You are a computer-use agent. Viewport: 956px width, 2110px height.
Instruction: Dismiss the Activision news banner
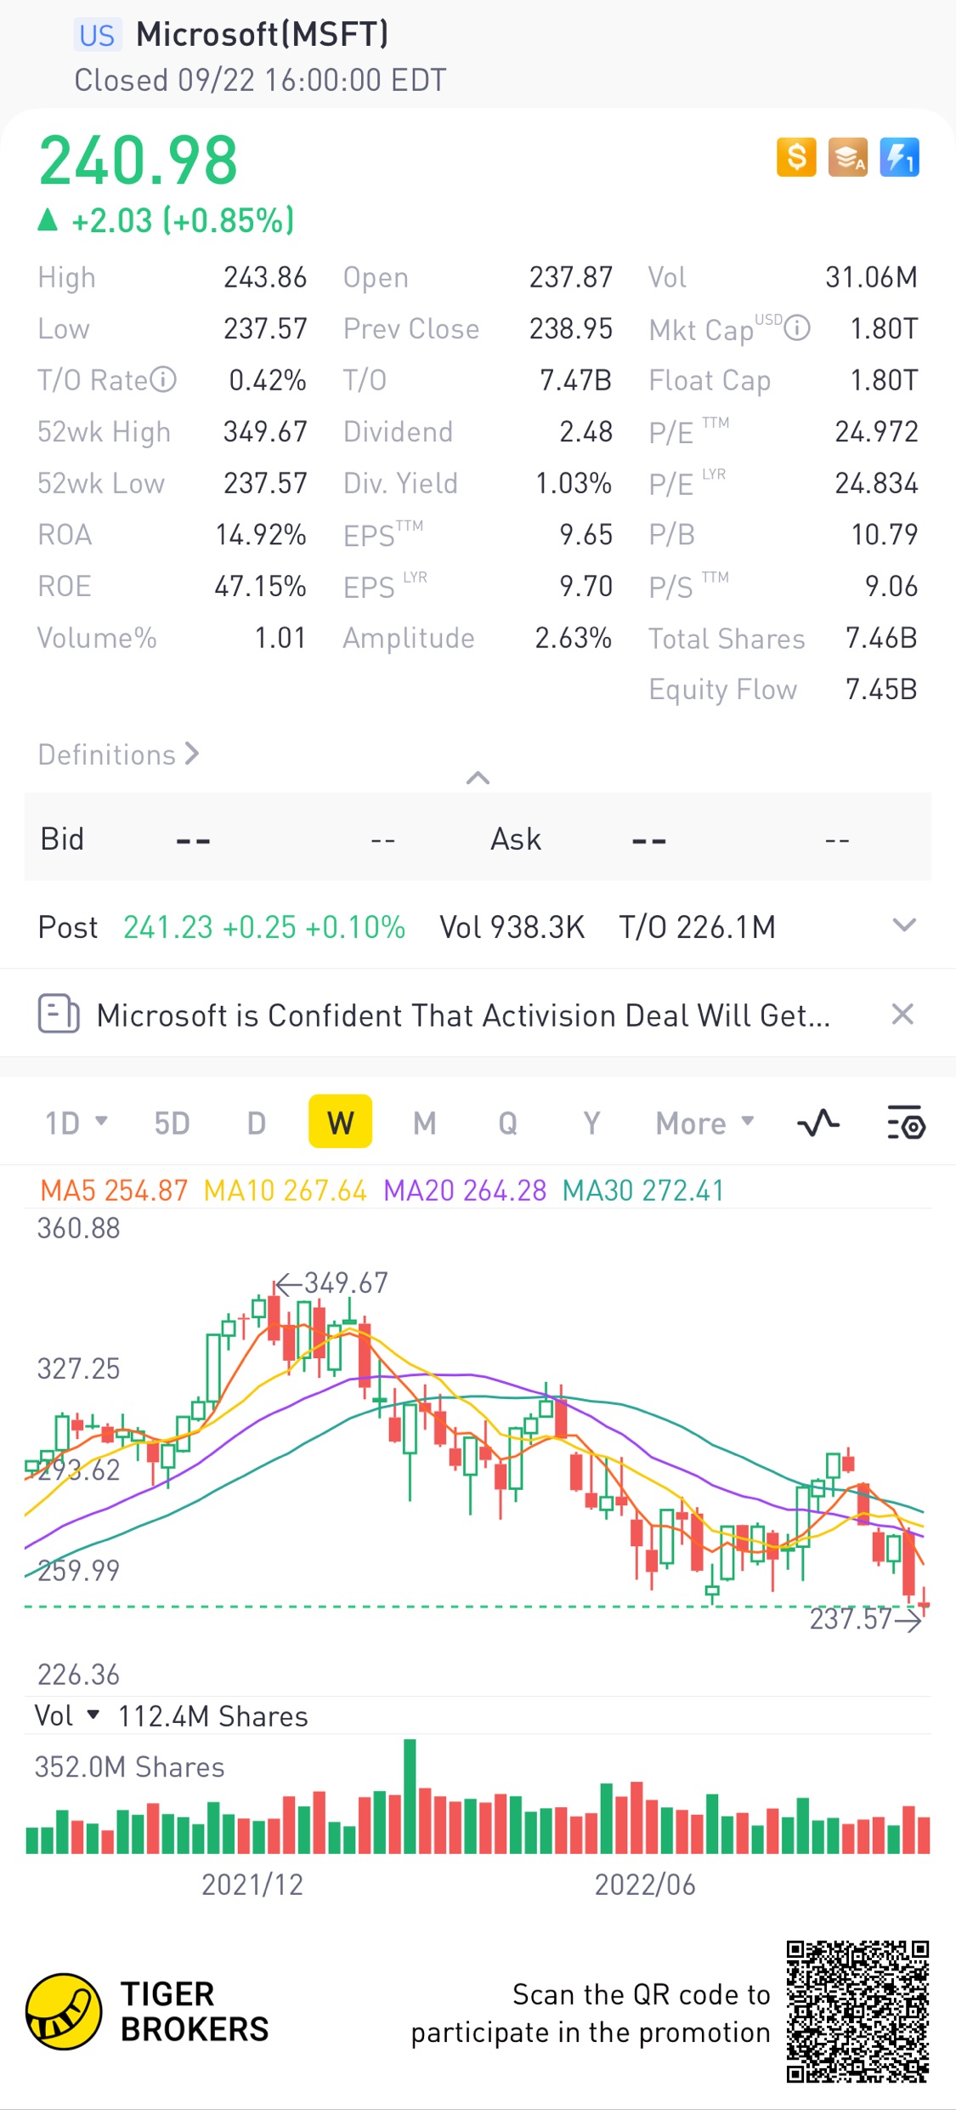902,1014
